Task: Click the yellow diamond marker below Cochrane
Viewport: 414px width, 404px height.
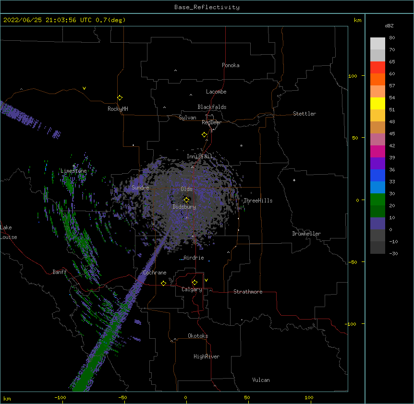Action: (163, 283)
